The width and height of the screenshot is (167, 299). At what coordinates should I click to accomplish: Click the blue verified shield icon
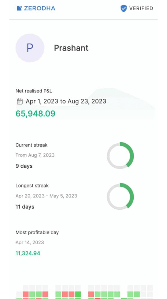[x=124, y=8]
